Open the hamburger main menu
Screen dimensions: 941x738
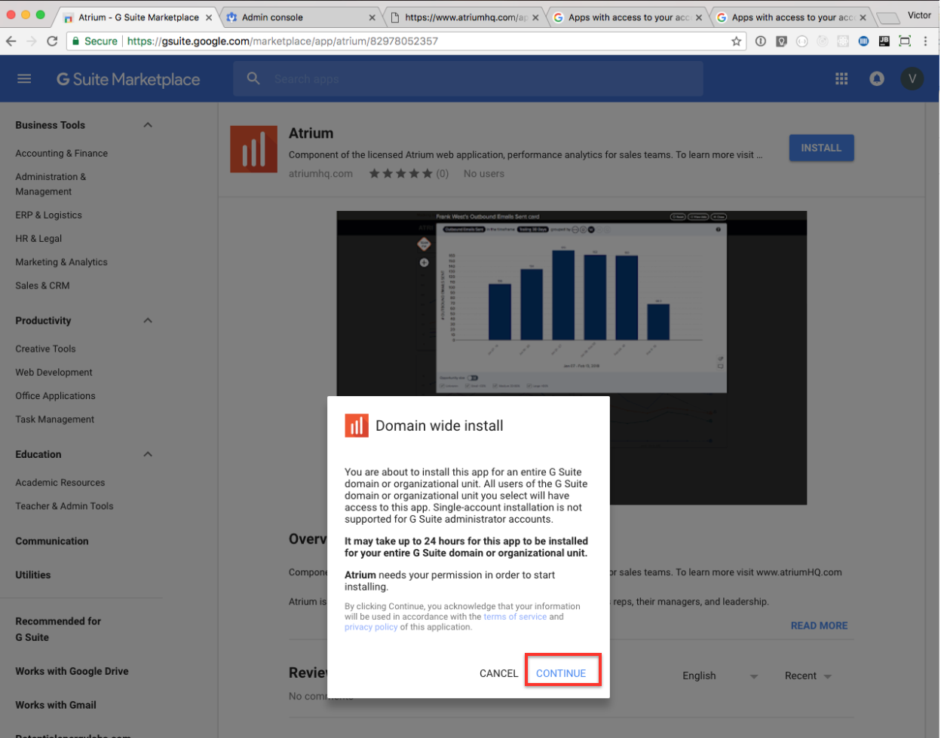(24, 78)
